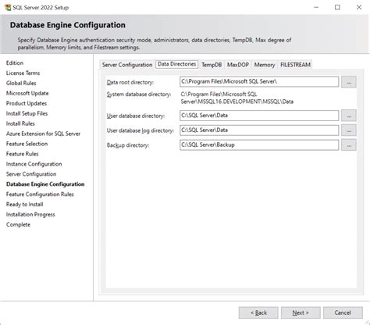Click the User database directory field

pos(259,116)
